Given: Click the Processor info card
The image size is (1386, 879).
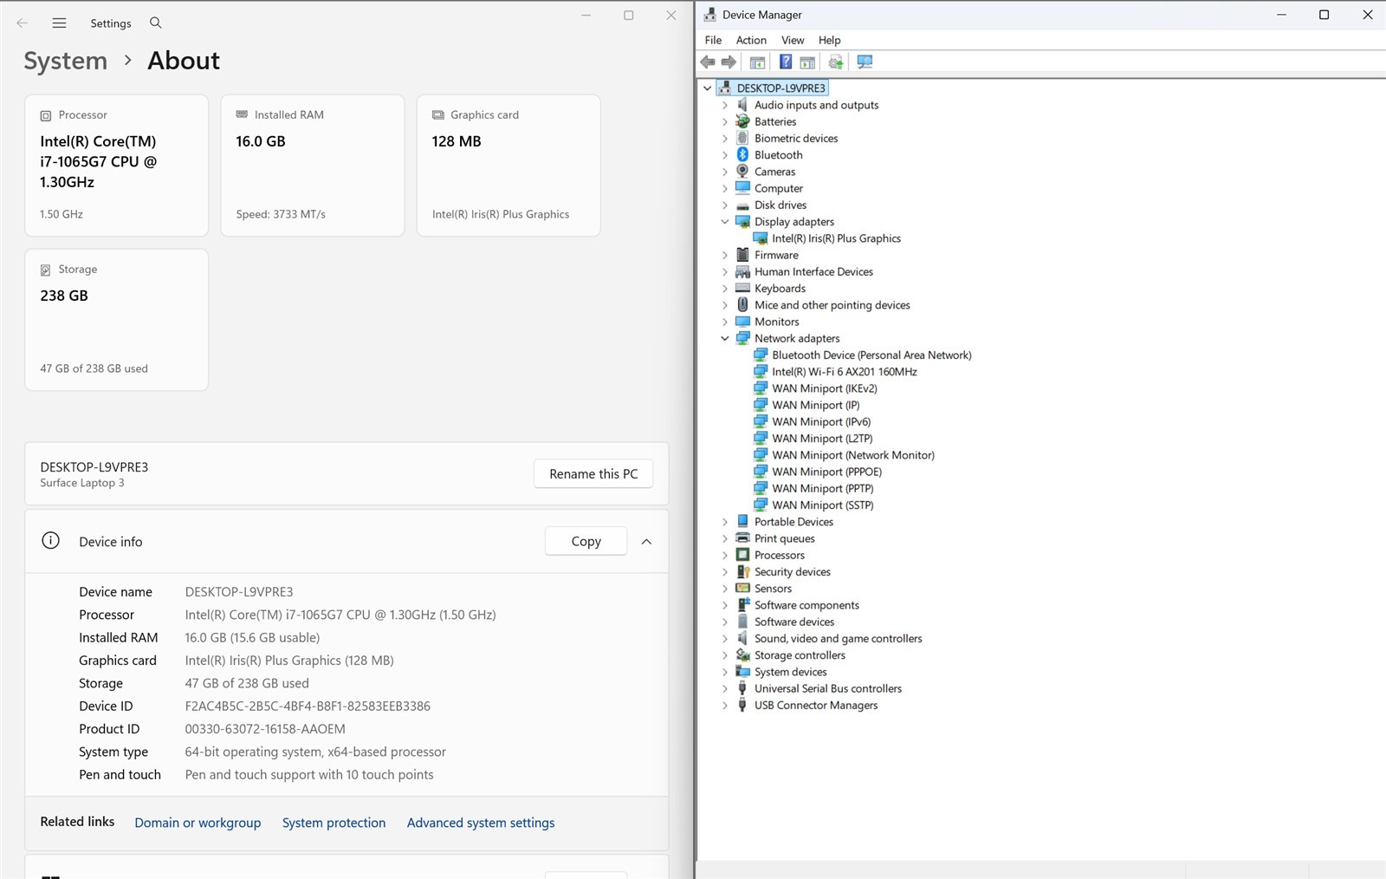Looking at the screenshot, I should point(117,166).
